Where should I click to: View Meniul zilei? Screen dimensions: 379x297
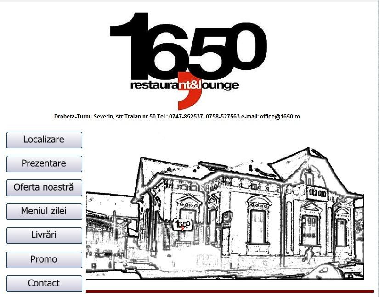tap(44, 212)
